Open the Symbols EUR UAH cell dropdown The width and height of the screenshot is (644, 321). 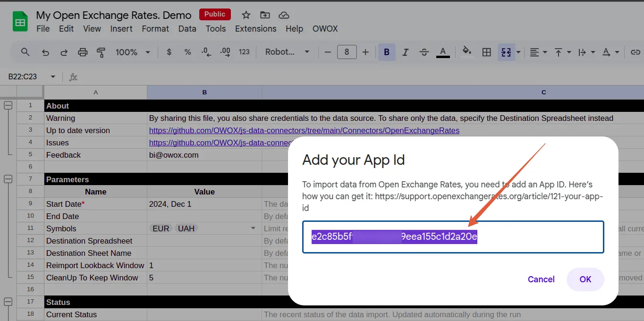coord(253,228)
